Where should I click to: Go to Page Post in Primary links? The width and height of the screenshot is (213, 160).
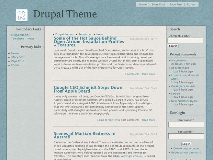(17, 61)
